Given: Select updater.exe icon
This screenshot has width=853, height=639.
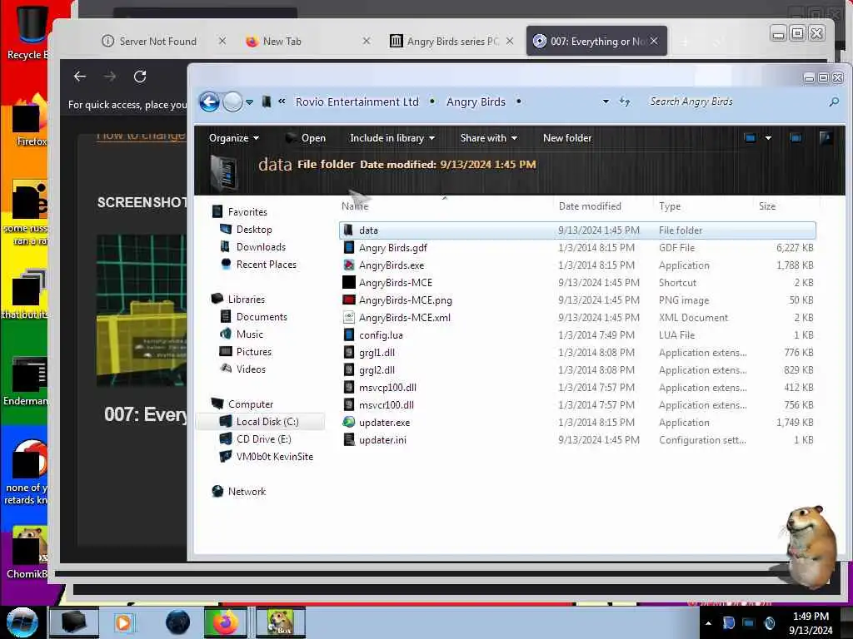Looking at the screenshot, I should (x=349, y=422).
